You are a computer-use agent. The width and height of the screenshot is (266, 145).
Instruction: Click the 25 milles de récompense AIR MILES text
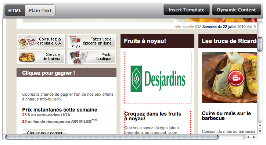tap(60, 121)
